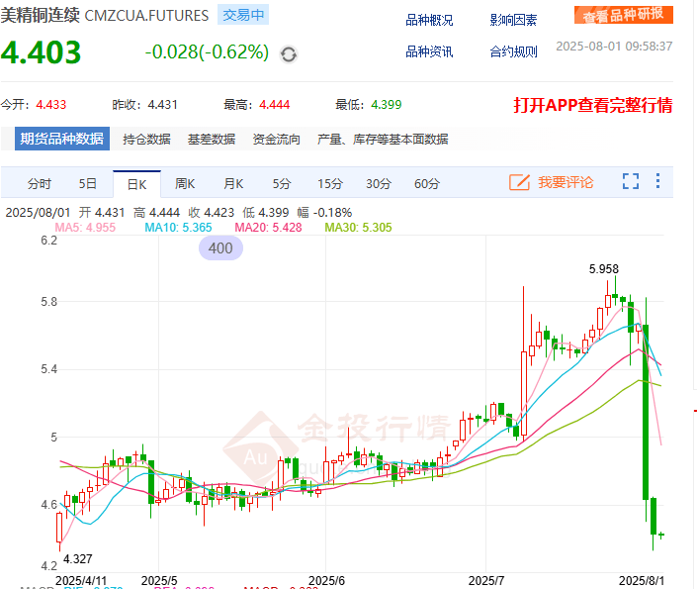Click the comment pencil icon

519,182
